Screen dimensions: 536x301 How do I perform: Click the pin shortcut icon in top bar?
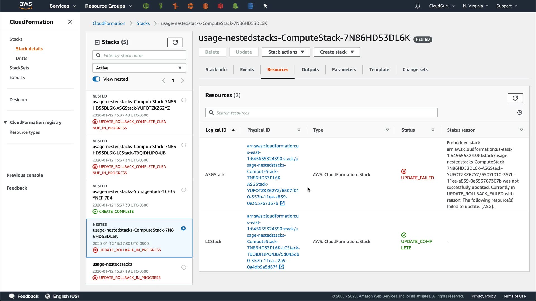click(x=265, y=6)
